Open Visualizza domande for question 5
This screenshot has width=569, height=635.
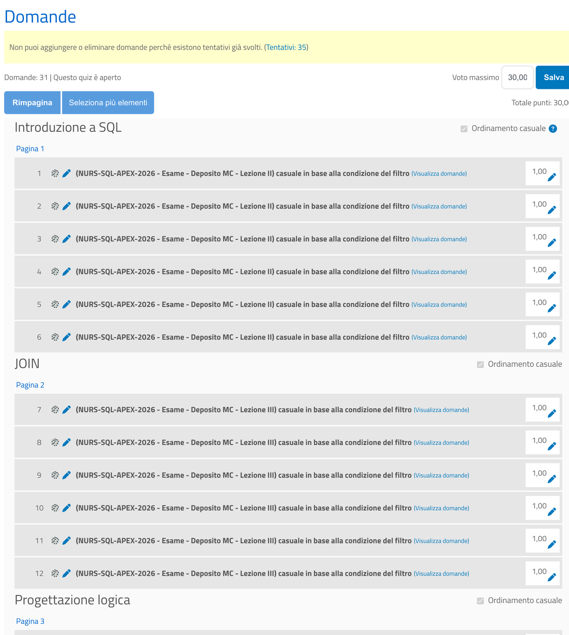(x=439, y=305)
